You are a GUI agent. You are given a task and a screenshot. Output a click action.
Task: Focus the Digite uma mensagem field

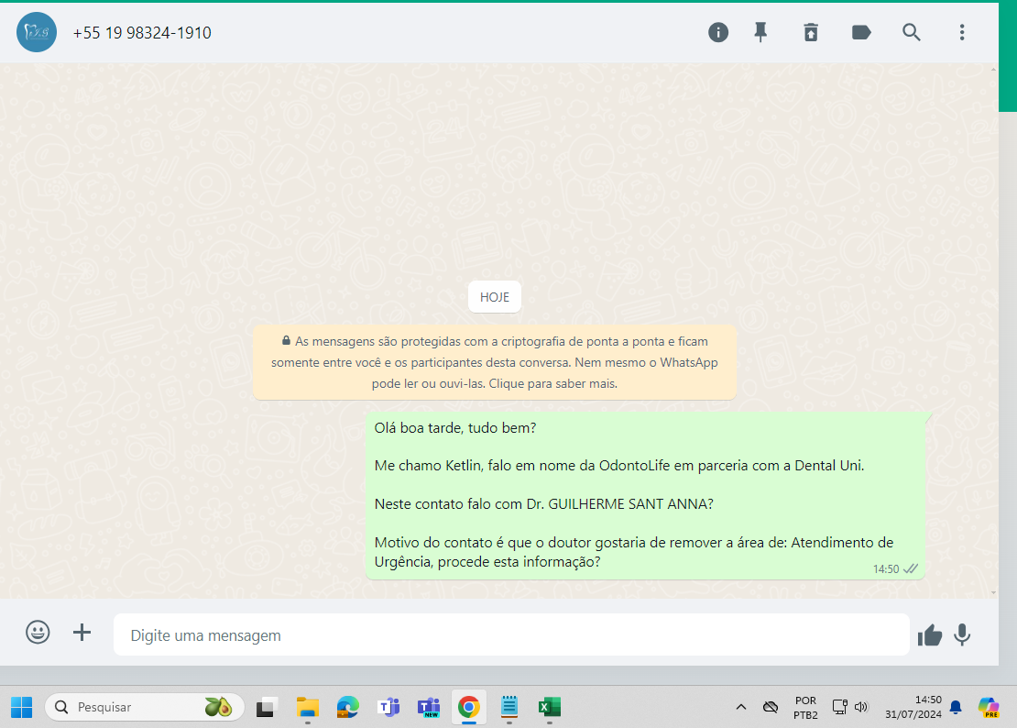[x=511, y=634]
